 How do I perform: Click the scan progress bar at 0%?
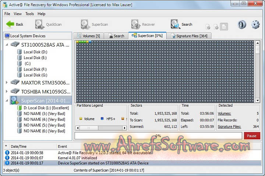pyautogui.click(x=158, y=136)
